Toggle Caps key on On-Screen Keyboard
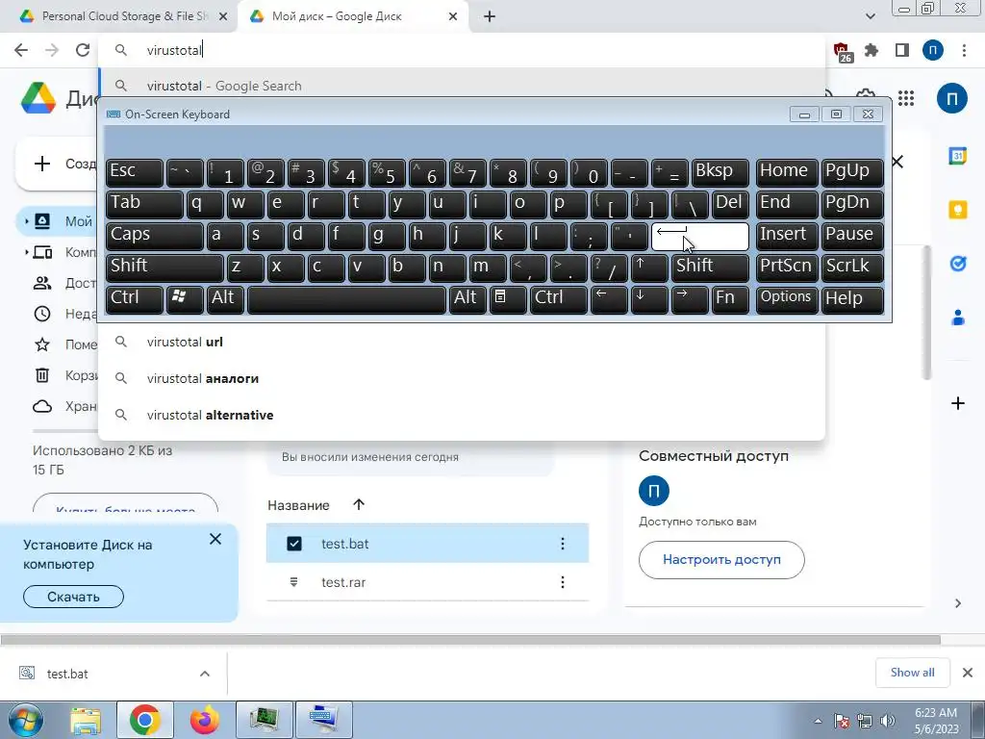This screenshot has width=985, height=739. point(154,237)
